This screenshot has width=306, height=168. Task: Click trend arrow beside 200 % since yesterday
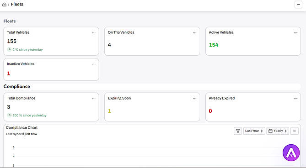(x=9, y=115)
